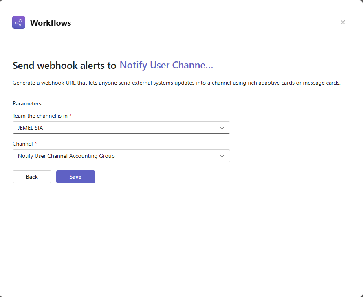Expand the chevron on the Team field
Screen dimensions: 363x297
point(222,128)
